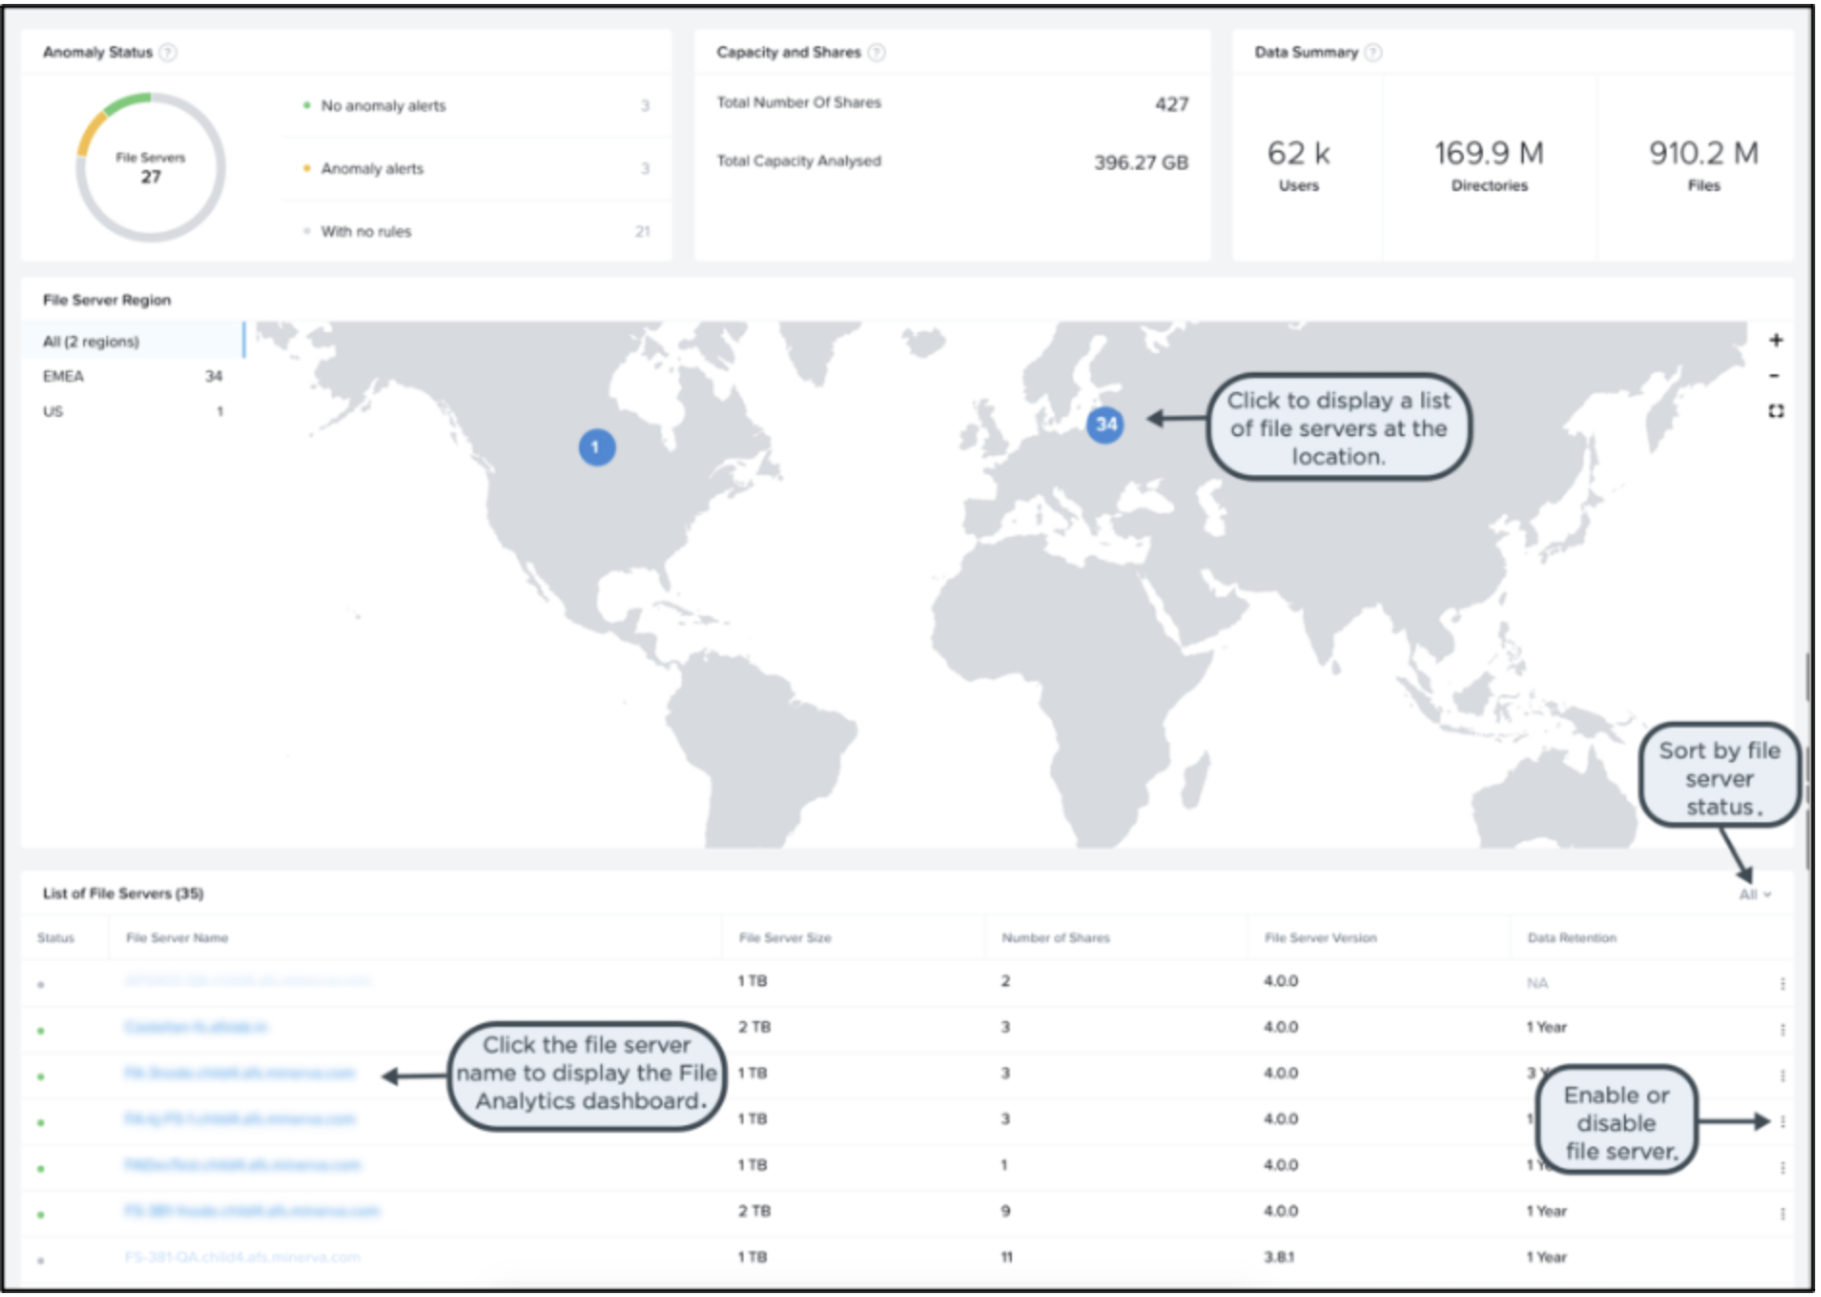The width and height of the screenshot is (1821, 1297).
Task: Click the Capacity and Shares help icon
Action: point(877,52)
